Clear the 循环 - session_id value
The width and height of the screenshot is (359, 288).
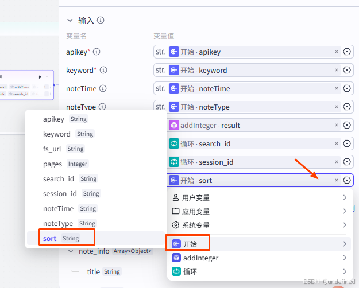click(x=337, y=162)
